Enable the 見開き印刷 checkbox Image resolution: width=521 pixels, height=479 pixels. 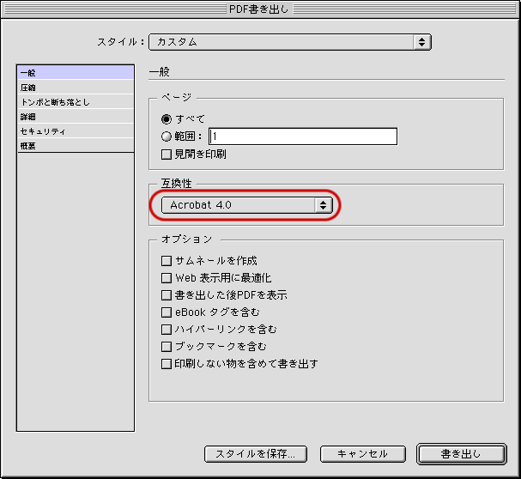167,155
